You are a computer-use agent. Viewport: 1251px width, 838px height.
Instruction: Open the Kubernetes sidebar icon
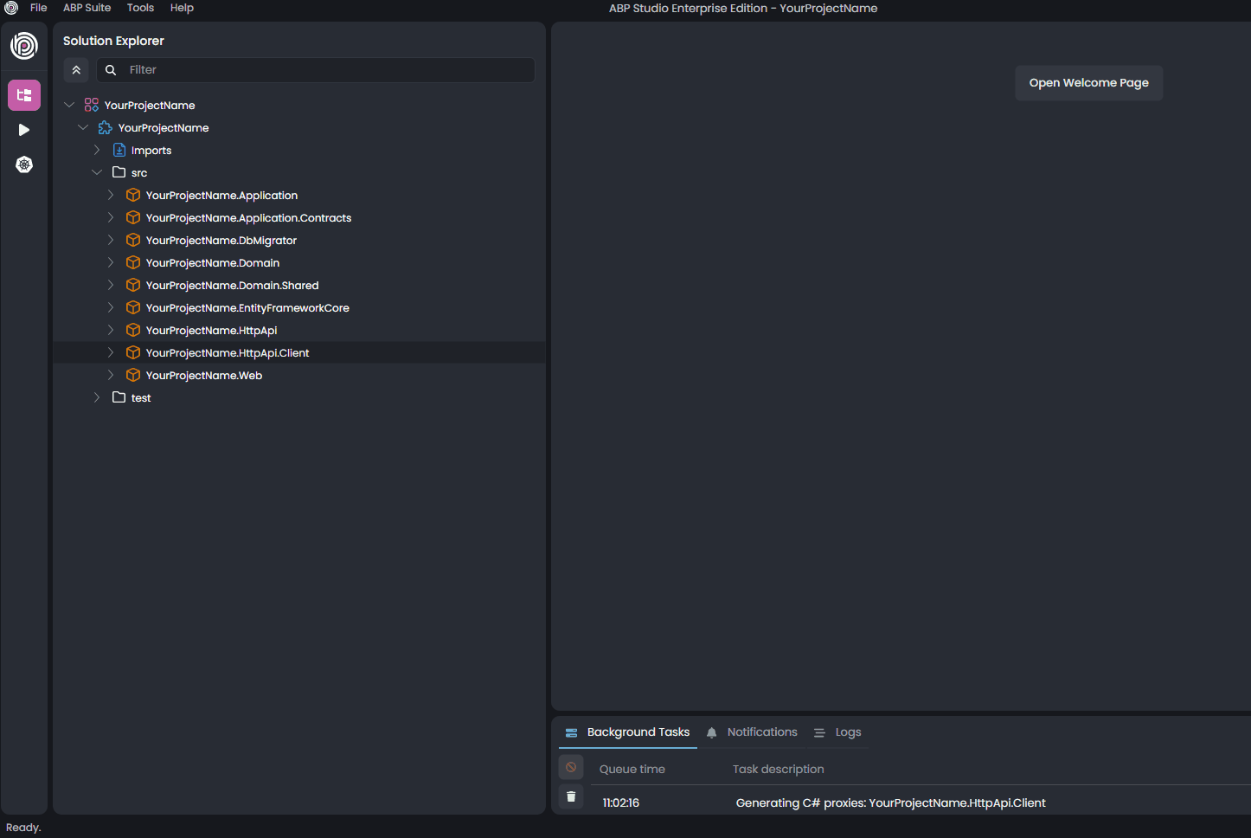(x=24, y=164)
